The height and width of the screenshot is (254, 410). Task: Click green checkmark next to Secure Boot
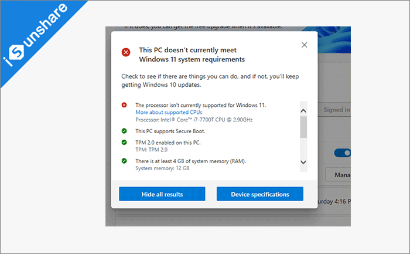124,131
